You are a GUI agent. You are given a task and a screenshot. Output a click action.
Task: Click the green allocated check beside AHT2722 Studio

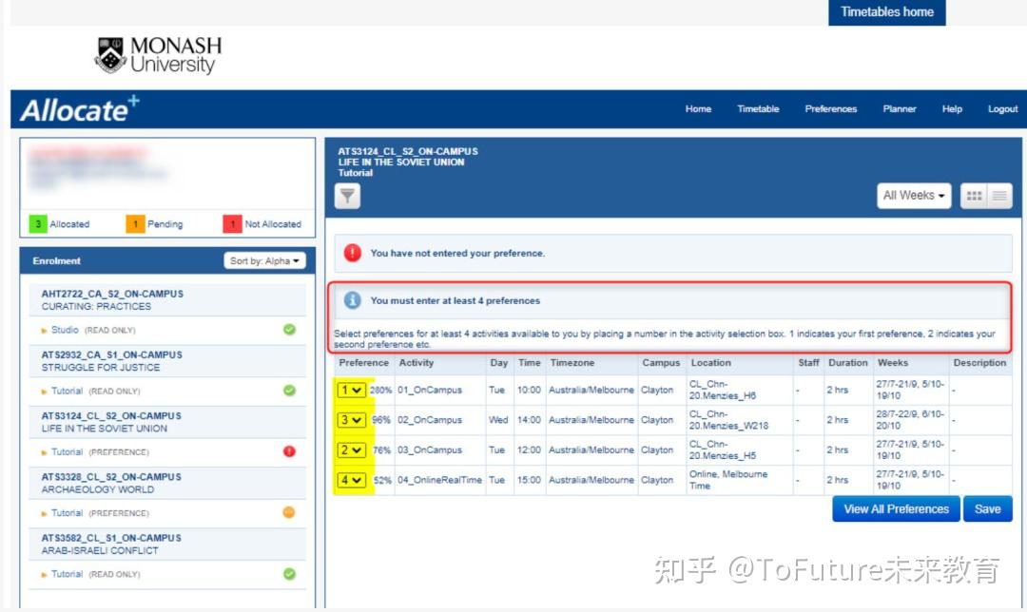[287, 330]
